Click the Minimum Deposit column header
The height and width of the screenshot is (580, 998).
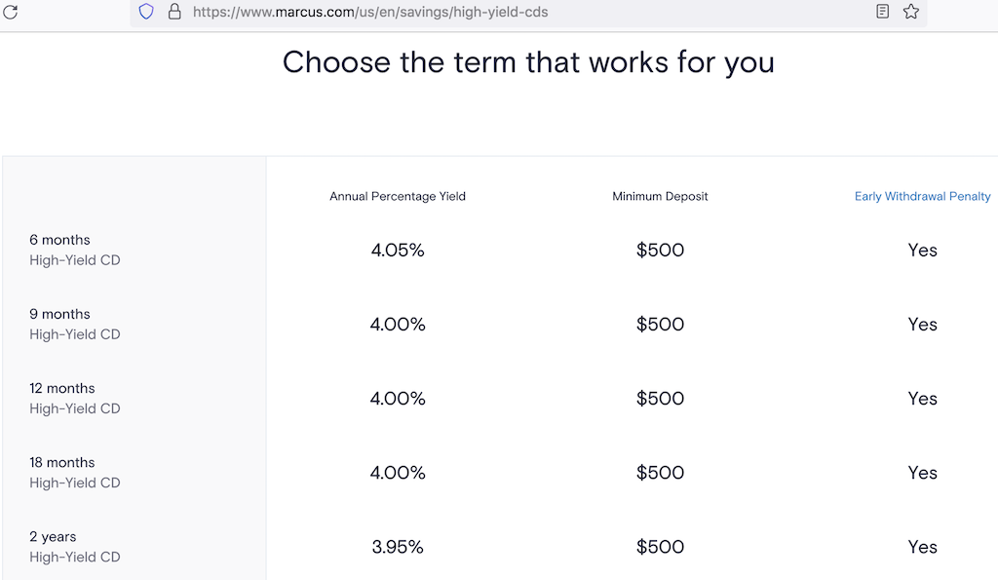(x=660, y=196)
